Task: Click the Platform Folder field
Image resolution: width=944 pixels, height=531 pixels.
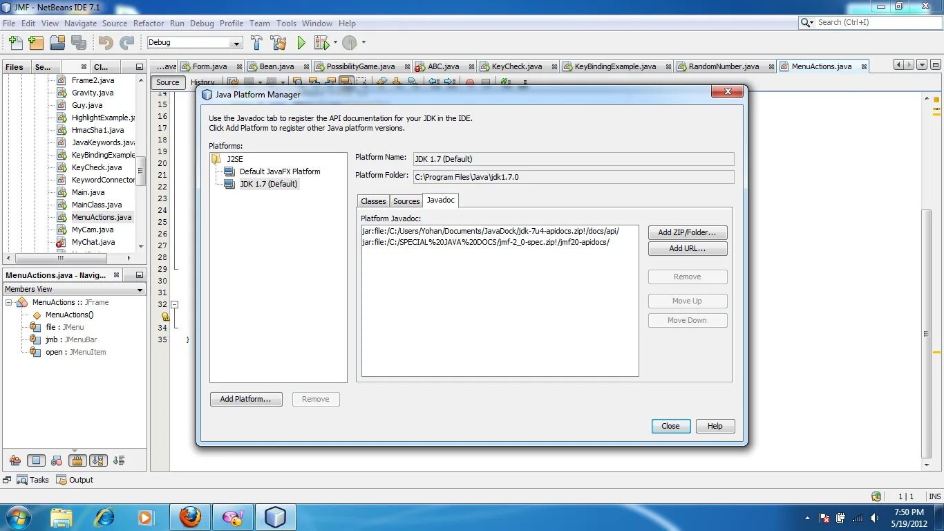Action: pyautogui.click(x=574, y=177)
